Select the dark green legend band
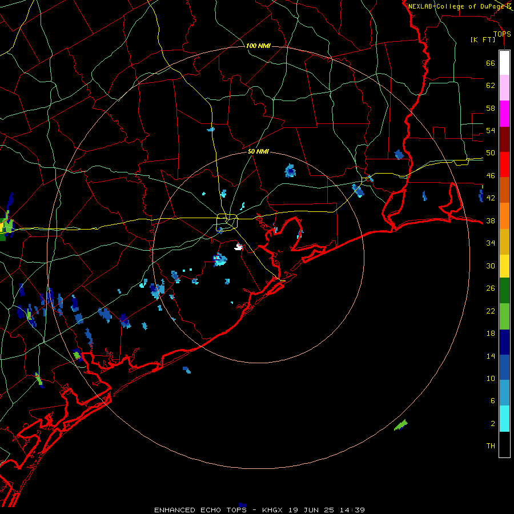Image resolution: width=514 pixels, height=514 pixels. tap(504, 291)
